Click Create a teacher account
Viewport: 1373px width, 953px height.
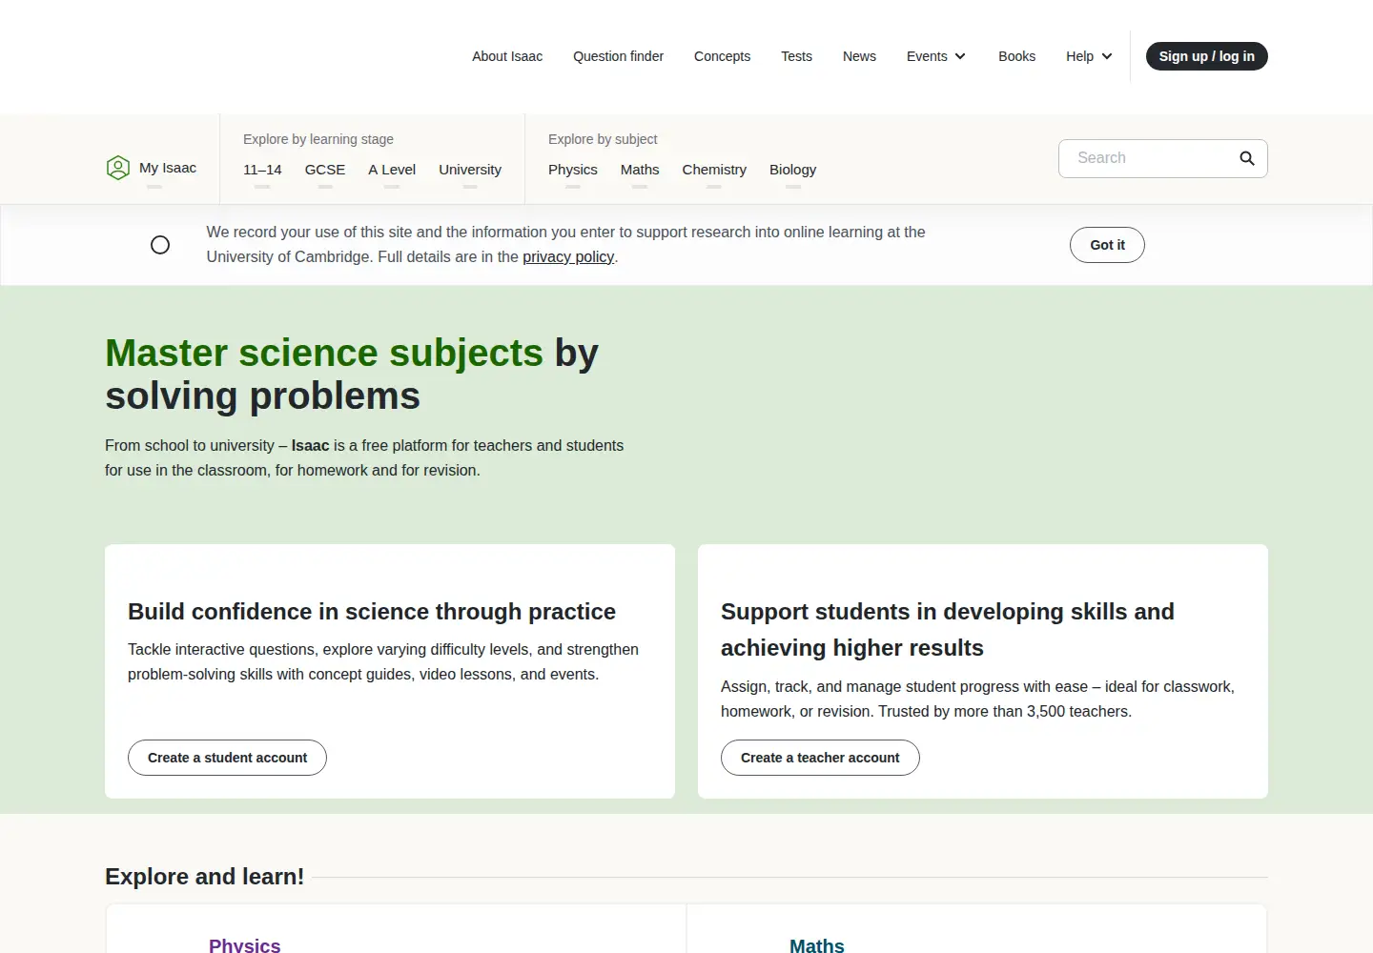pos(820,758)
